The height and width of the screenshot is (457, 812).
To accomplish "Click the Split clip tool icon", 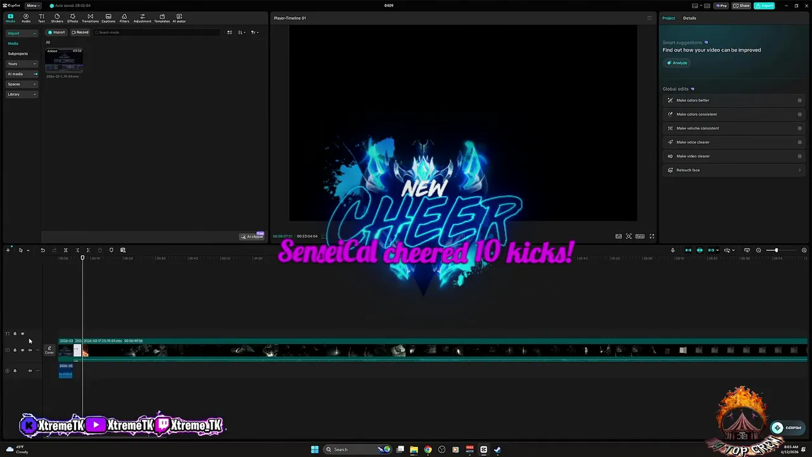I will 65,250.
